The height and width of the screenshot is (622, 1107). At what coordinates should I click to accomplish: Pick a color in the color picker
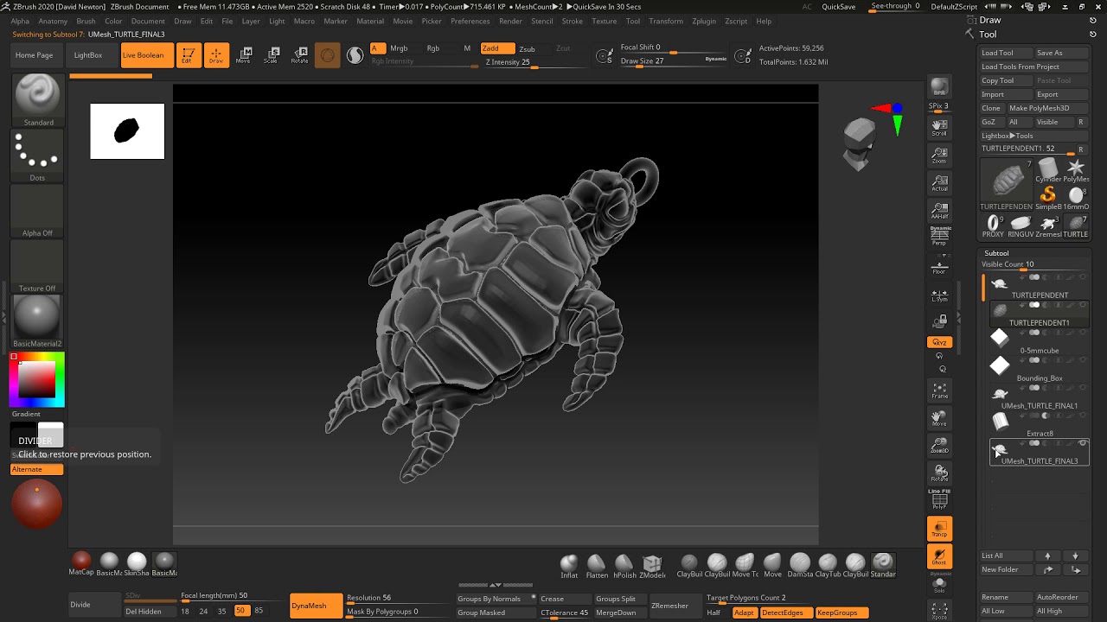37,380
